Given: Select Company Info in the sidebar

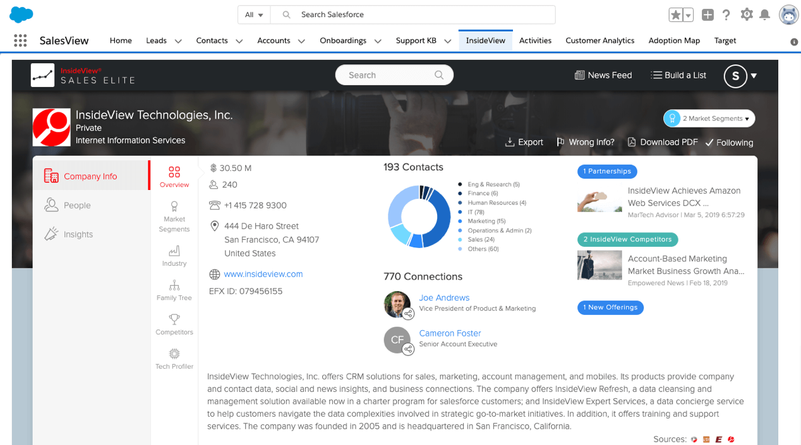Looking at the screenshot, I should pos(90,176).
